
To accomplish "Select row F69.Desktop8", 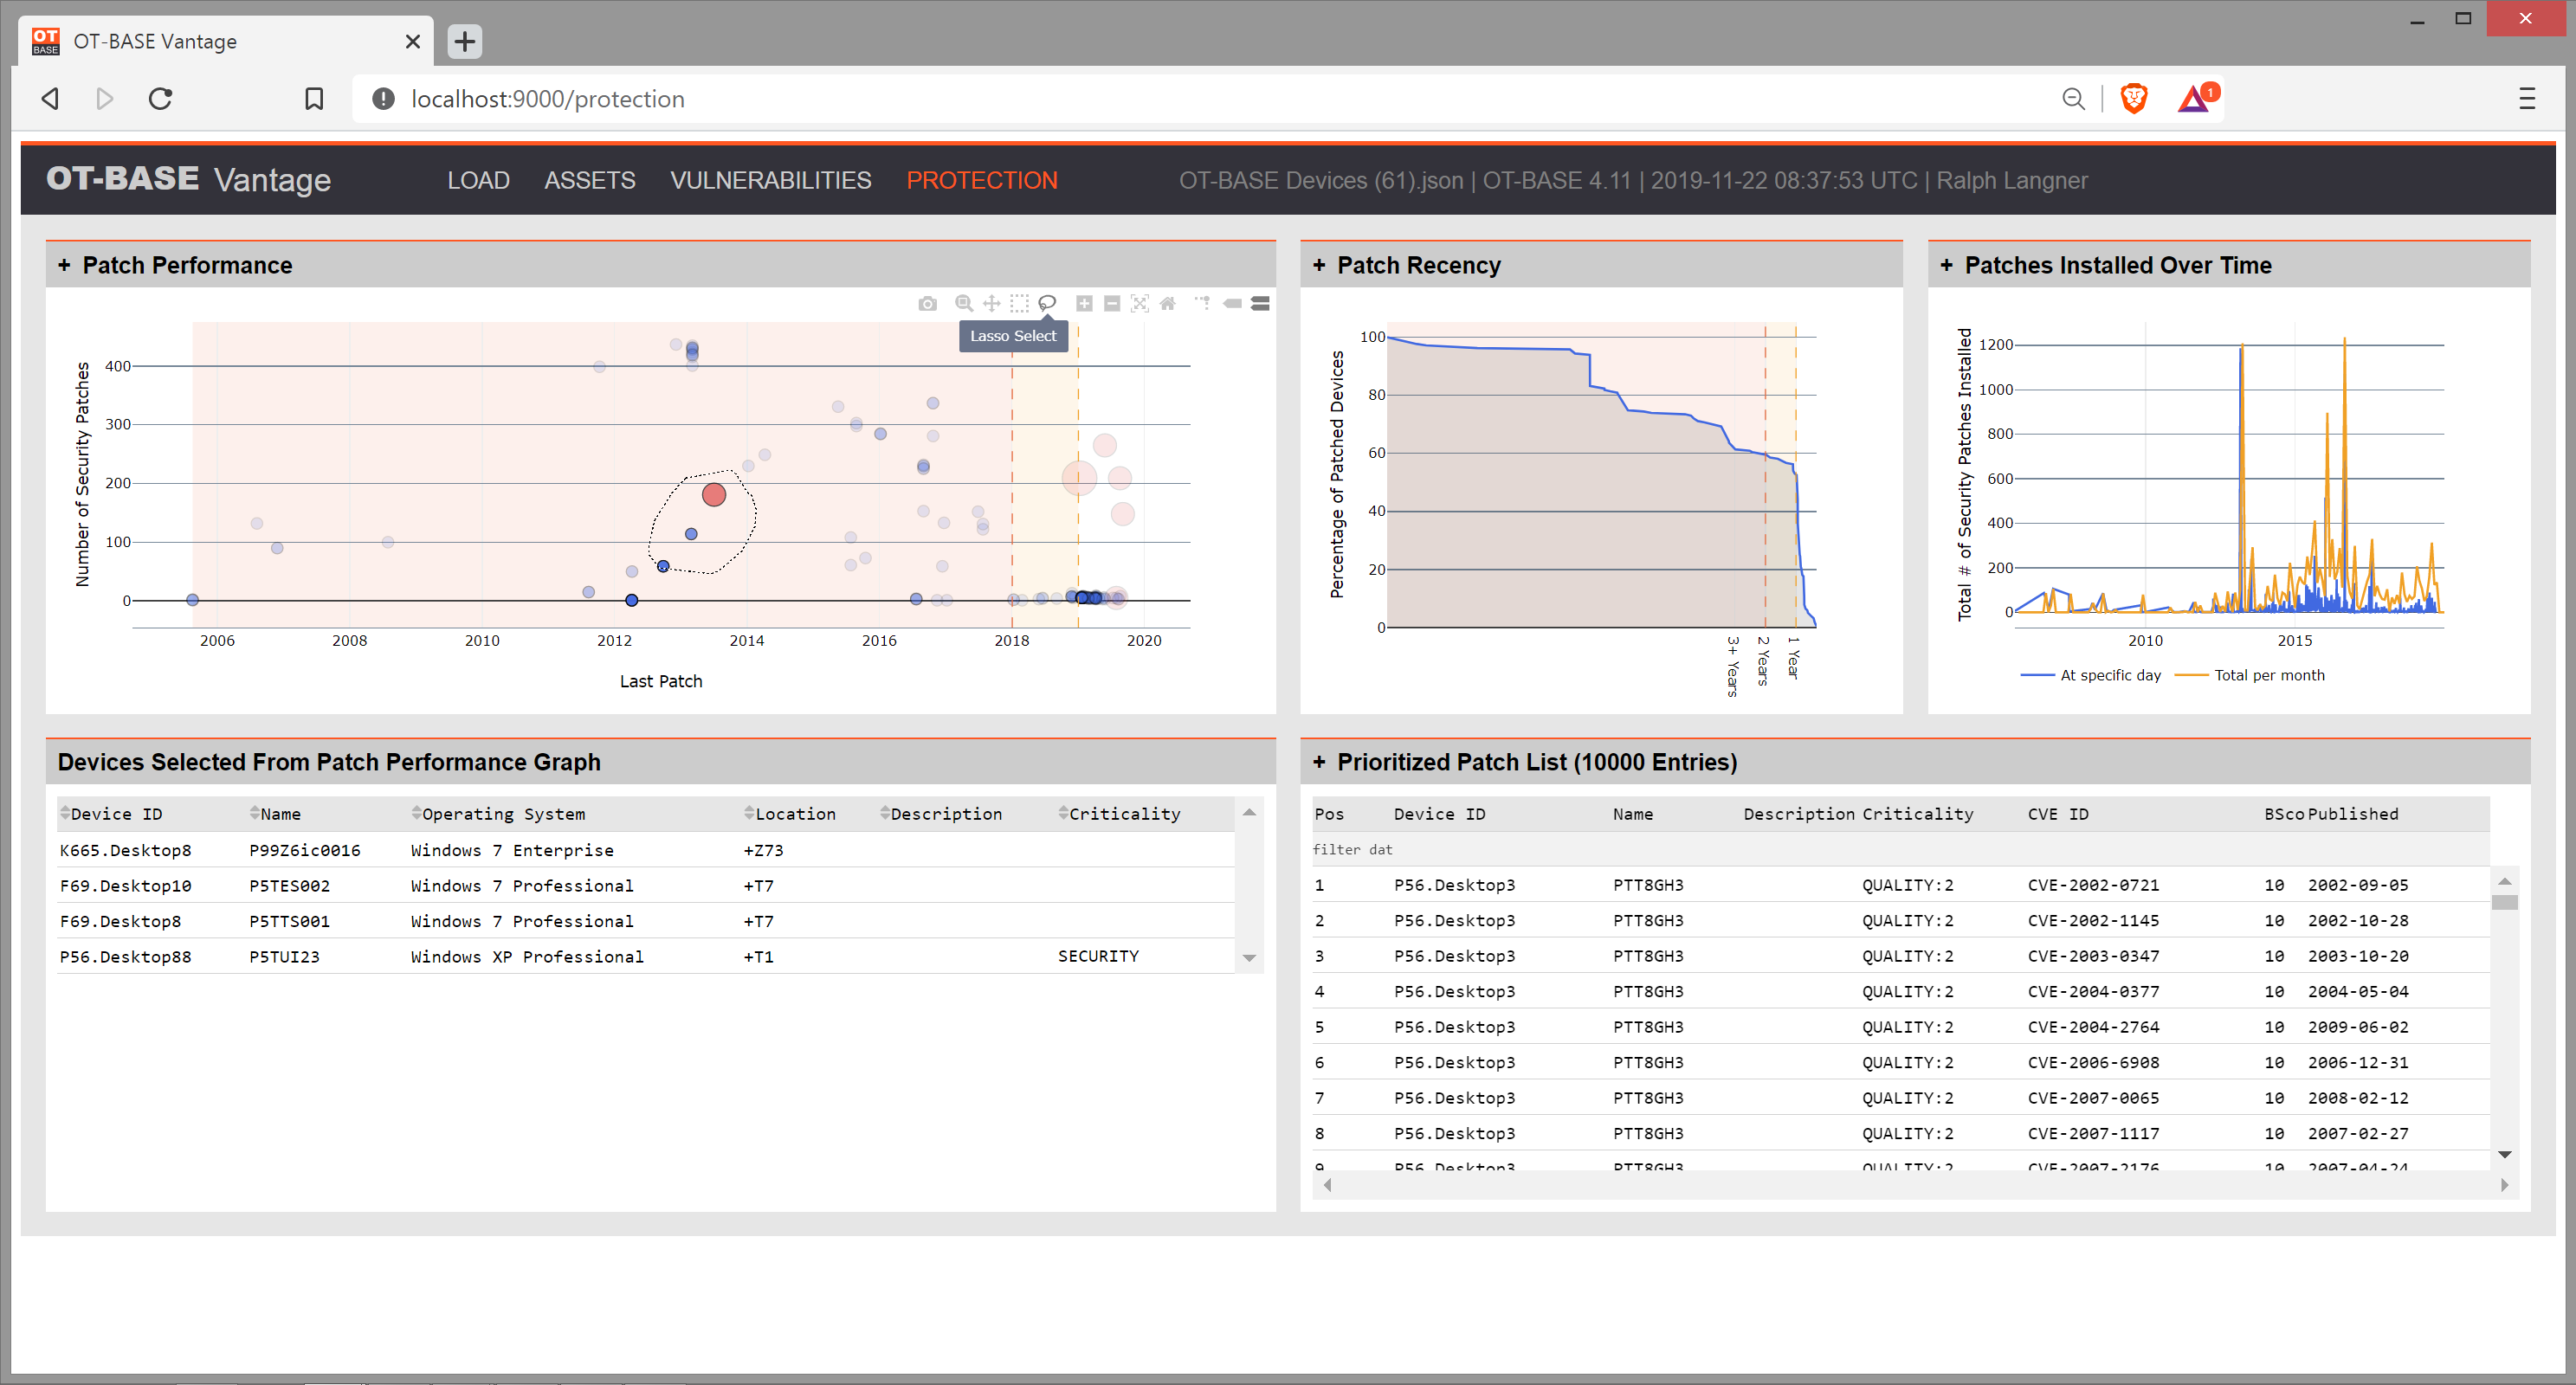I will 645,921.
